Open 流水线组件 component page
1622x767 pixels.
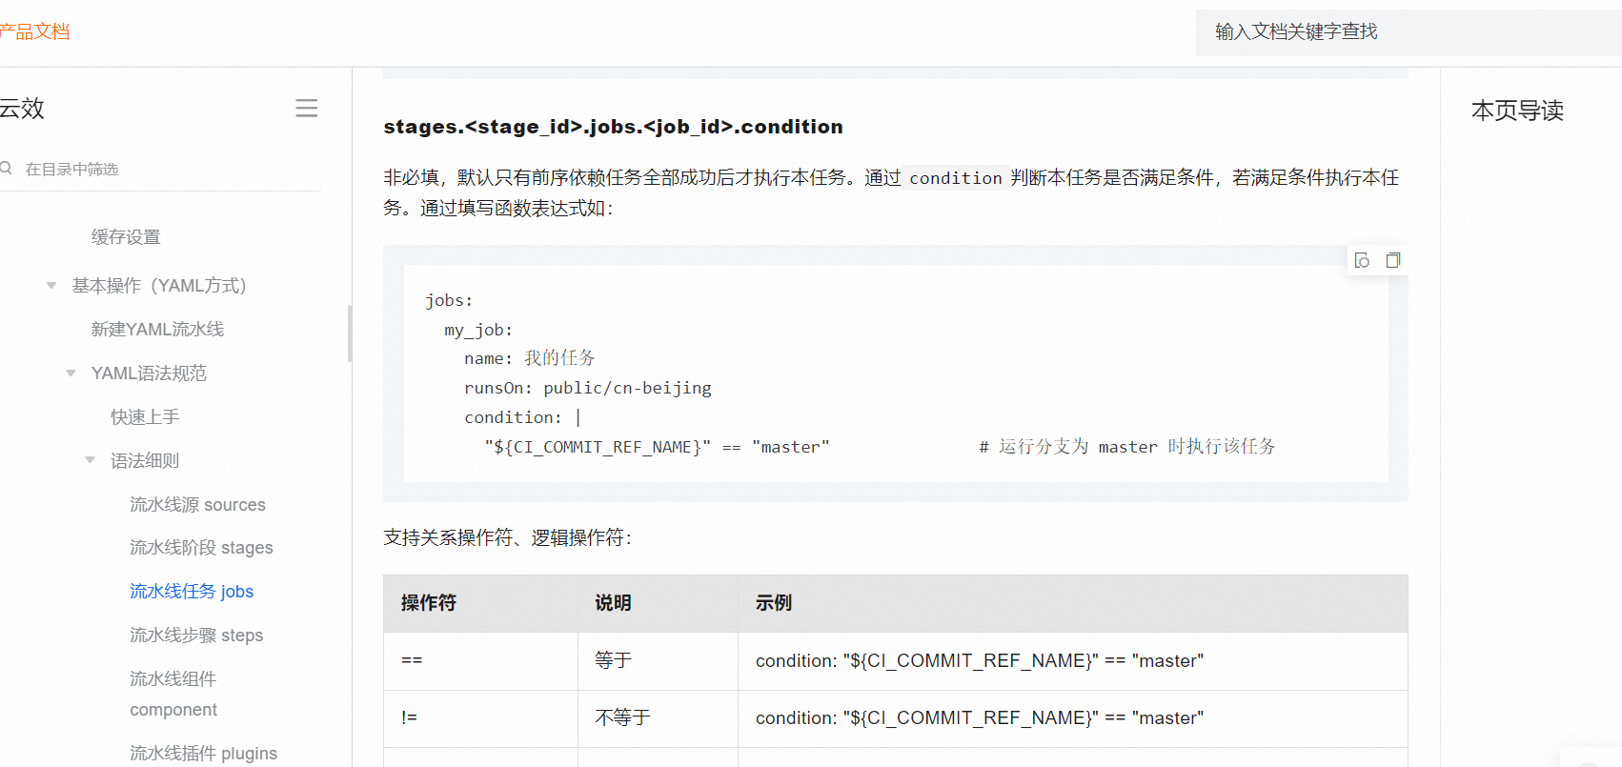pyautogui.click(x=173, y=695)
